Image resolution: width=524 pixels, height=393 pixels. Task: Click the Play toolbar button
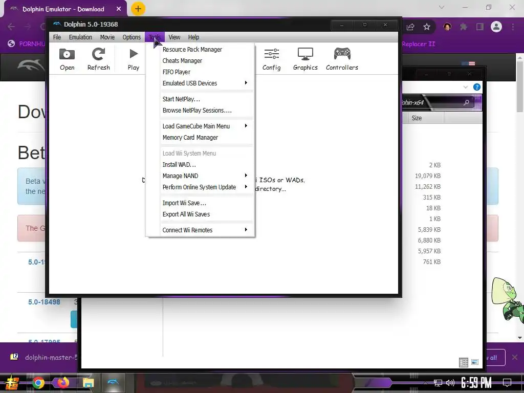134,59
